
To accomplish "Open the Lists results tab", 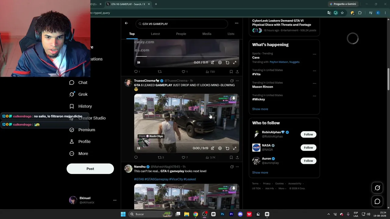I will 231,34.
